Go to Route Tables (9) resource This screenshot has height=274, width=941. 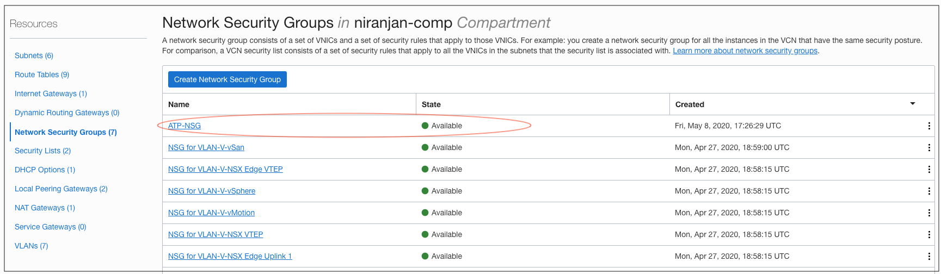(42, 74)
